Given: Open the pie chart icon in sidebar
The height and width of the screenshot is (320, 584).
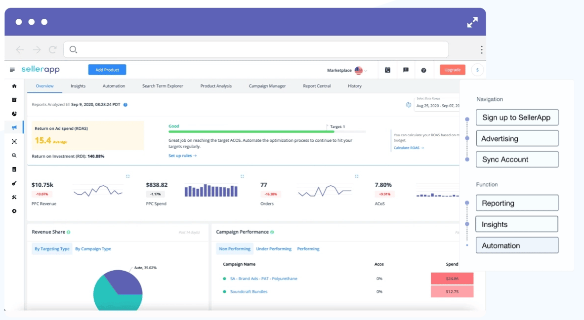Looking at the screenshot, I should click(x=14, y=114).
